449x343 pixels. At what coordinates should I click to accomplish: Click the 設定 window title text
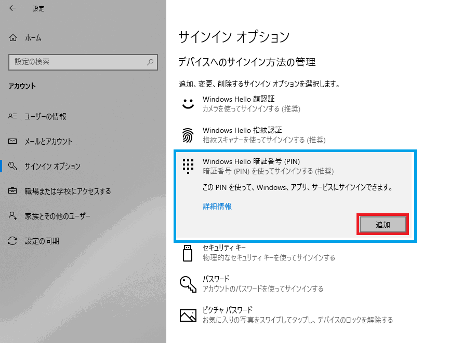[x=38, y=9]
